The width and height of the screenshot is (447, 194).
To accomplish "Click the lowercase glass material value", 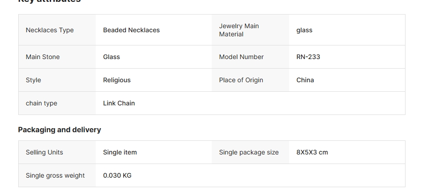I will [x=304, y=30].
